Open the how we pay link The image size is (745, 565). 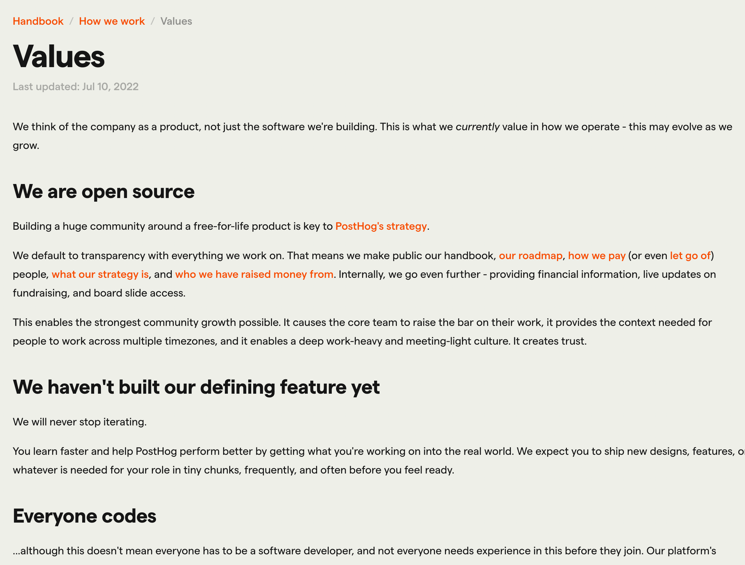pos(597,255)
